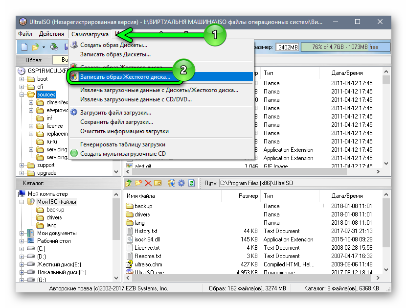Screen dimensions: 407x308
Task: Click the green refresh icon in local toolbar
Action: click(x=191, y=183)
